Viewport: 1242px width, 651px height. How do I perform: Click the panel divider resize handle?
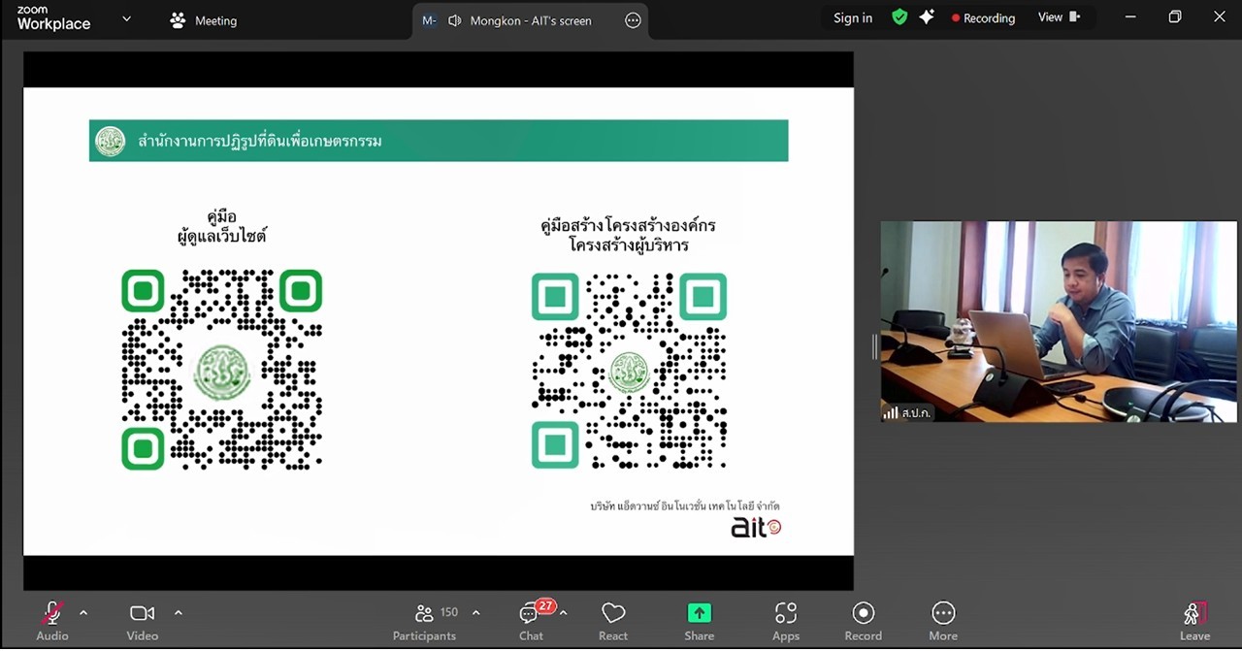(x=874, y=345)
